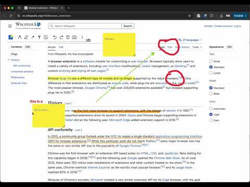
Task: Click the square extension icon beside the pen extension
Action: coord(211,16)
